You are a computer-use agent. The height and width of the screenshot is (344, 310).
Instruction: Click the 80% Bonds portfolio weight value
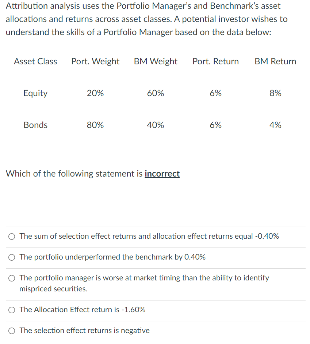[95, 125]
